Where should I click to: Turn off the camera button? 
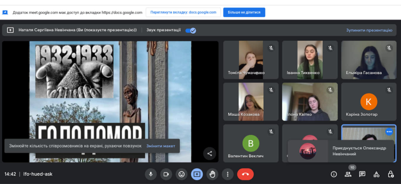click(166, 174)
